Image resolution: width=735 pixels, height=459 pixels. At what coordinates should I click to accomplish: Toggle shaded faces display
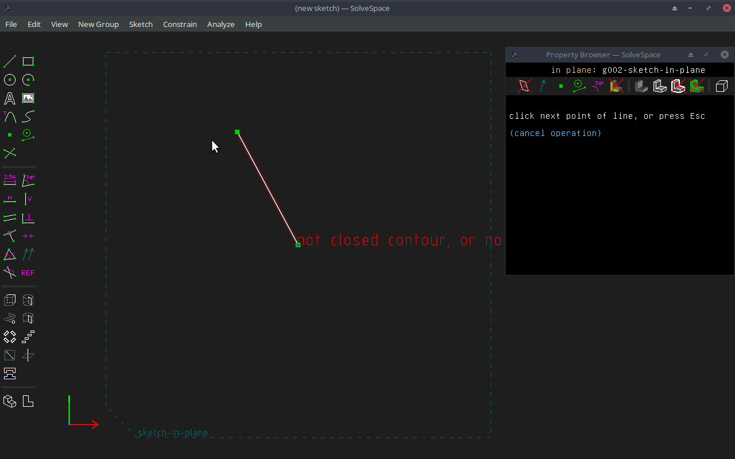click(641, 85)
